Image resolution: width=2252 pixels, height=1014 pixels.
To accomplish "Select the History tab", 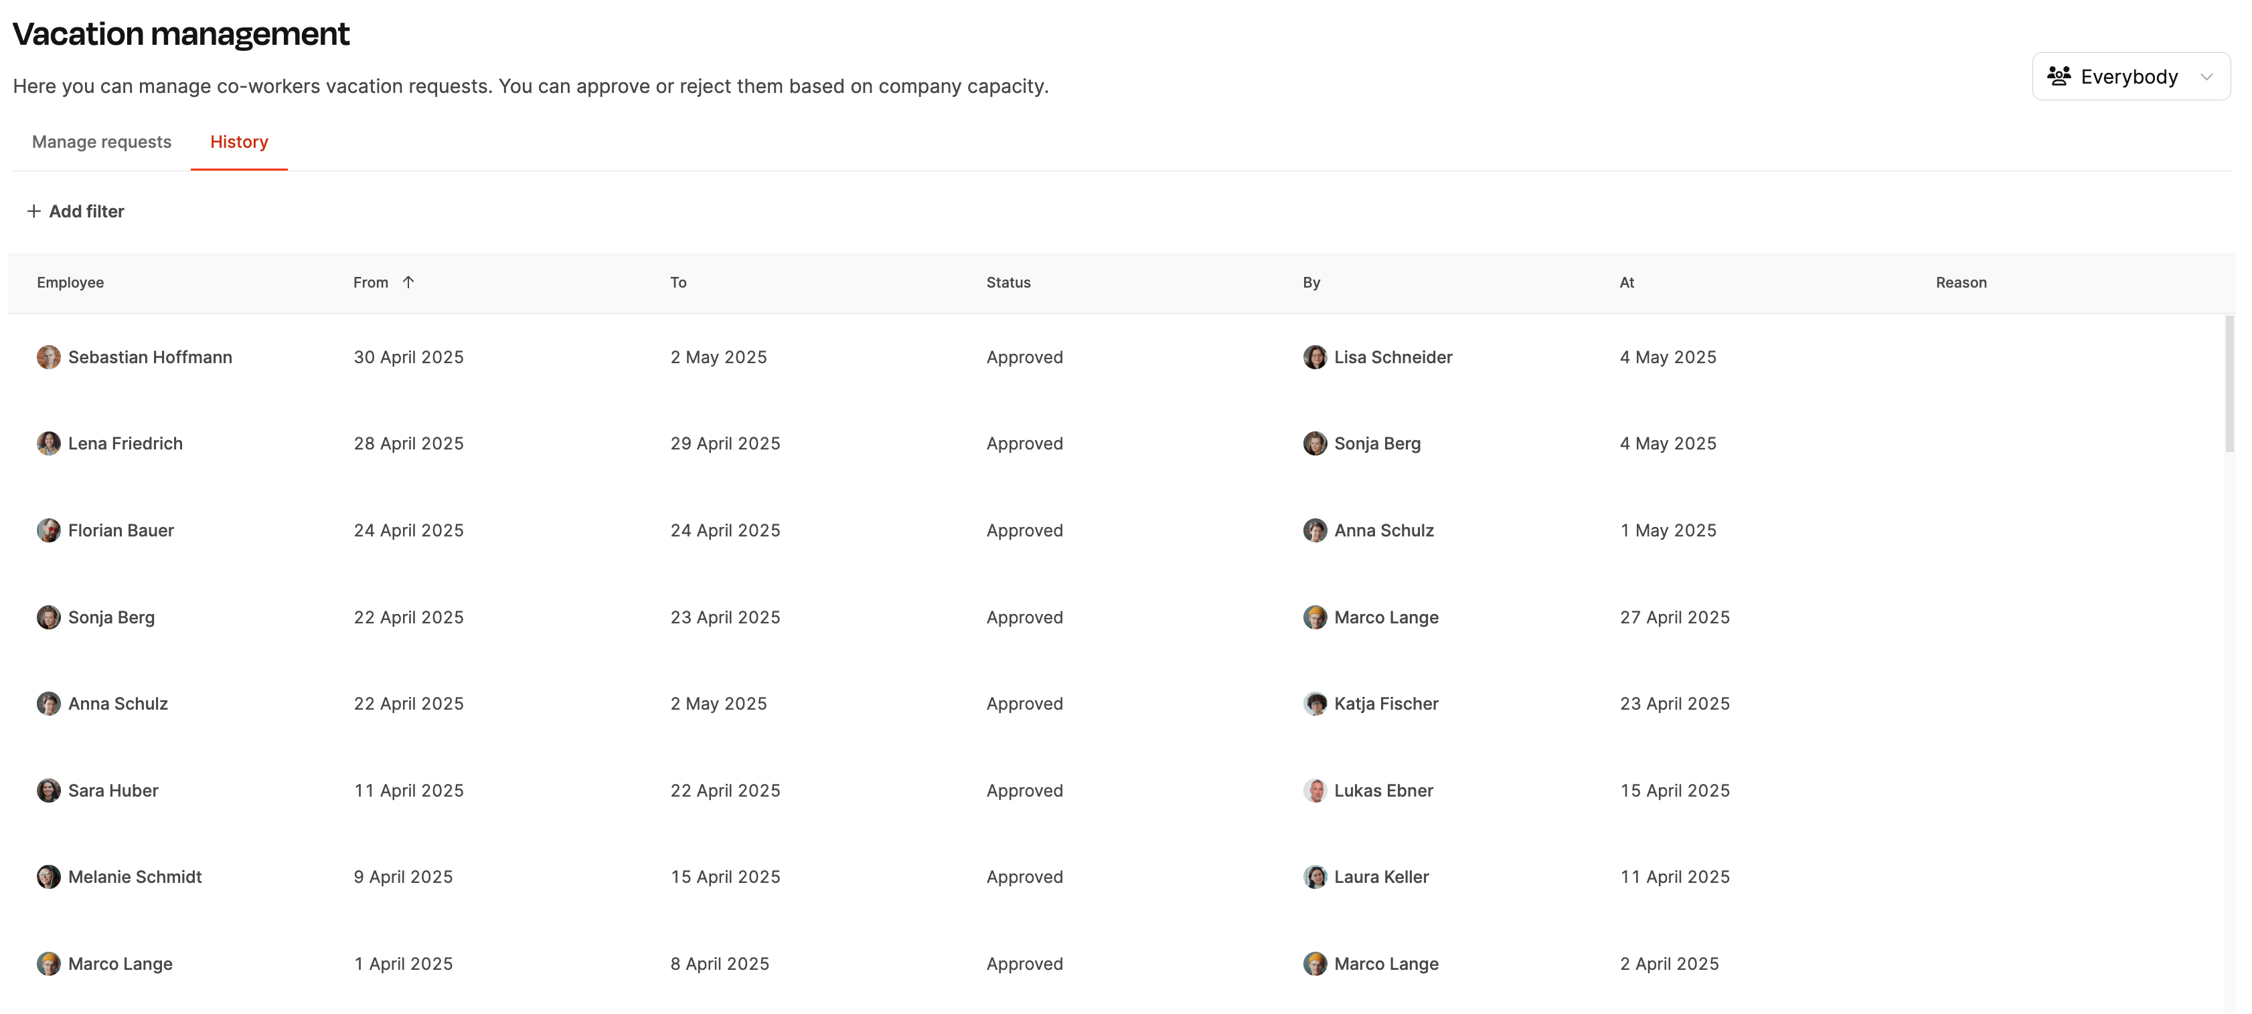I will point(239,142).
